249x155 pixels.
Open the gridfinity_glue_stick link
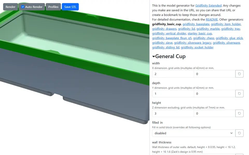tap(229, 38)
